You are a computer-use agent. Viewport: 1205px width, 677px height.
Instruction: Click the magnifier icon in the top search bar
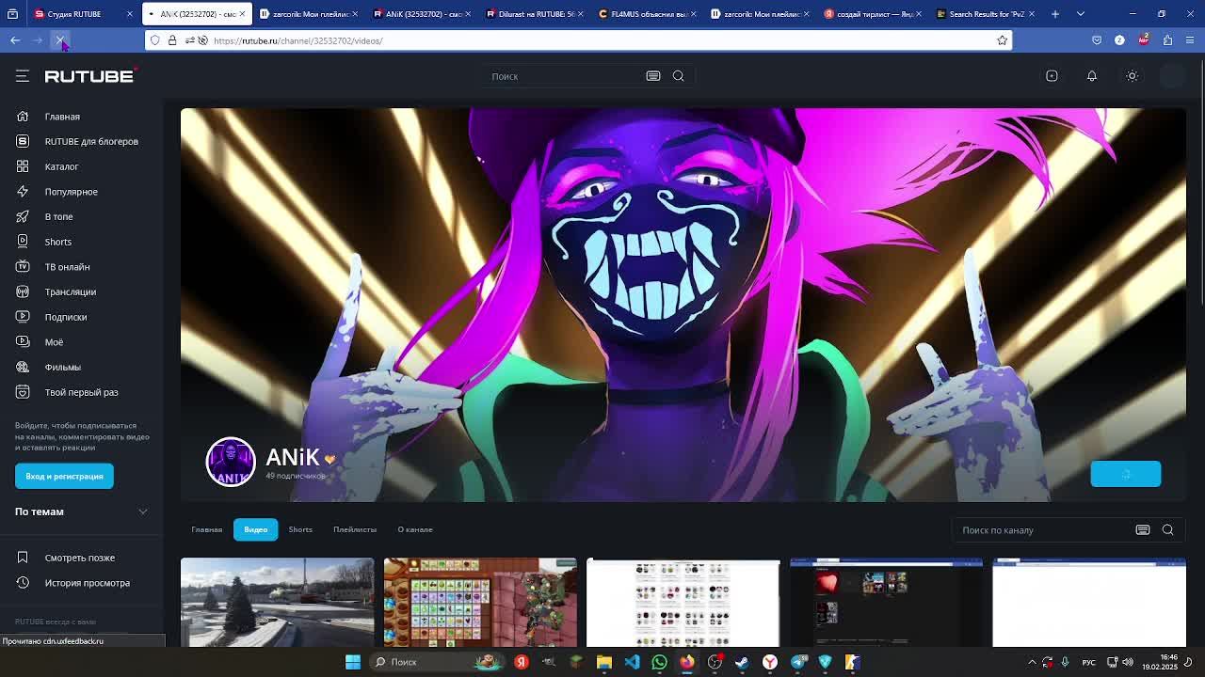pyautogui.click(x=678, y=76)
